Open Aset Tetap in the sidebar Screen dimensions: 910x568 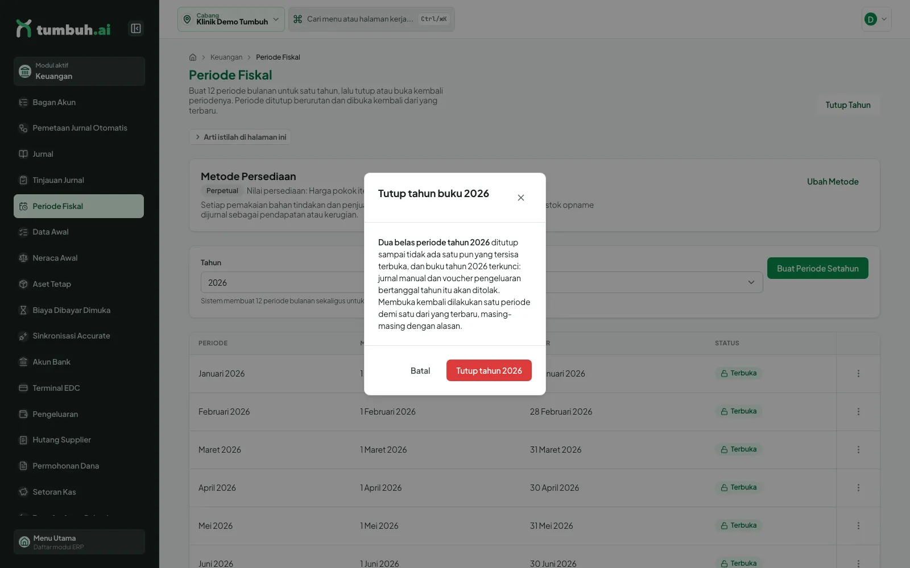tap(78, 284)
